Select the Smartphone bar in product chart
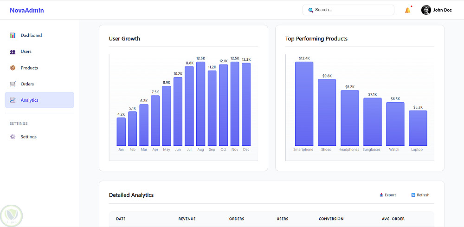The image size is (464, 227). point(304,104)
